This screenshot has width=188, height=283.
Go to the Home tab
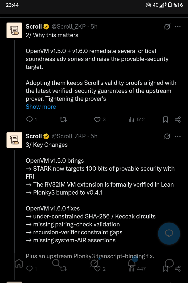19,264
